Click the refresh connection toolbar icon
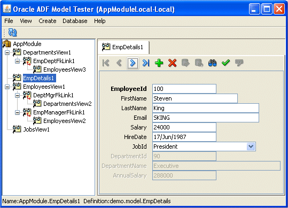 click(x=12, y=33)
